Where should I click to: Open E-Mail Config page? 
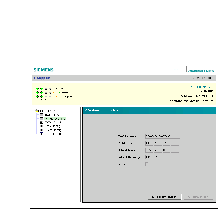coord(54,122)
